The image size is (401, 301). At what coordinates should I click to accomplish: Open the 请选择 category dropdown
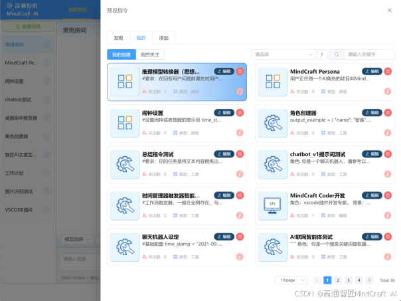[x=283, y=54]
